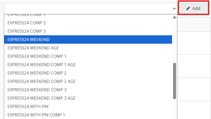
Task: Click the pencil icon on Add
Action: [188, 9]
